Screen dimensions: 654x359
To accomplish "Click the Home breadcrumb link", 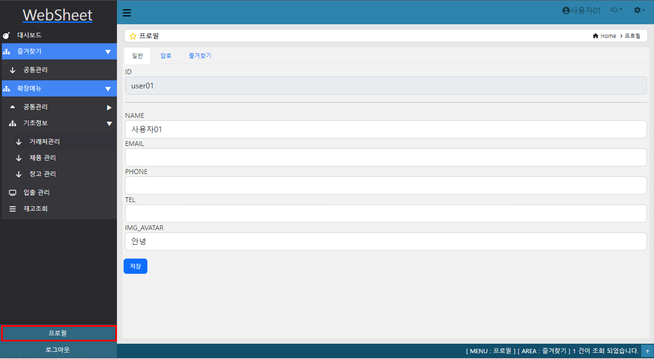I will tap(608, 36).
